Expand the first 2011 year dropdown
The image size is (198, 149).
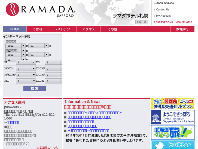tap(16, 46)
